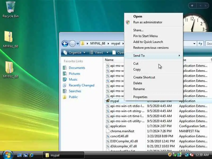Open the Views dropdown arrow

107,52
